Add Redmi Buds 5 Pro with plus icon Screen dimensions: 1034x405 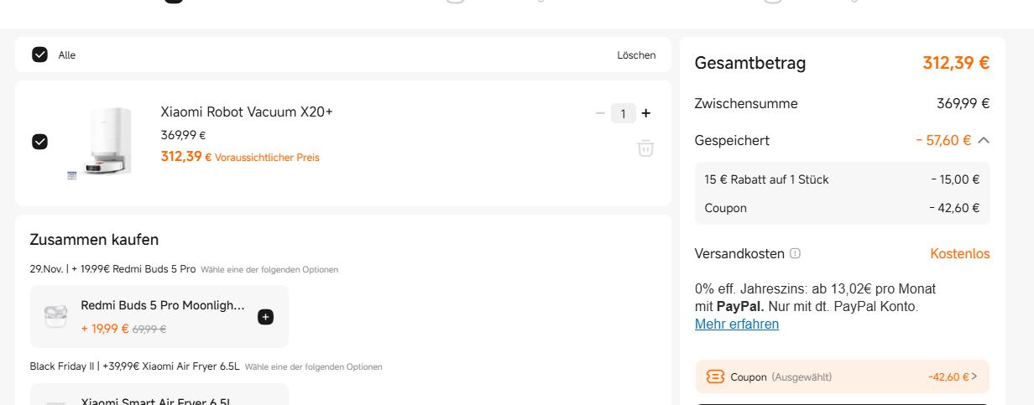(x=265, y=317)
